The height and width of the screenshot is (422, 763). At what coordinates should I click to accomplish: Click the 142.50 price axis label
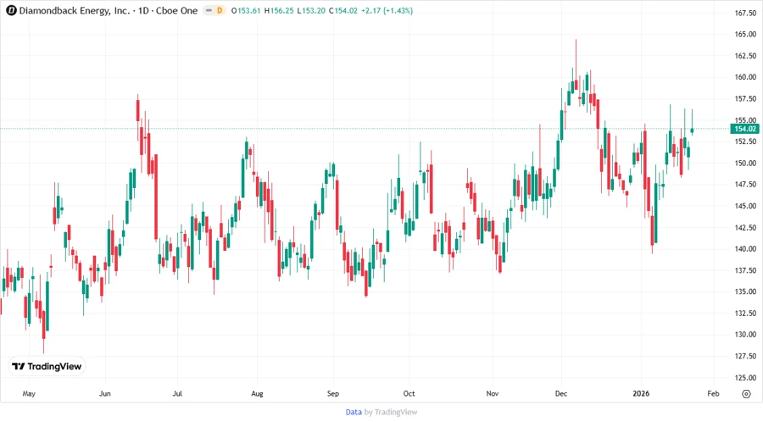click(x=745, y=228)
